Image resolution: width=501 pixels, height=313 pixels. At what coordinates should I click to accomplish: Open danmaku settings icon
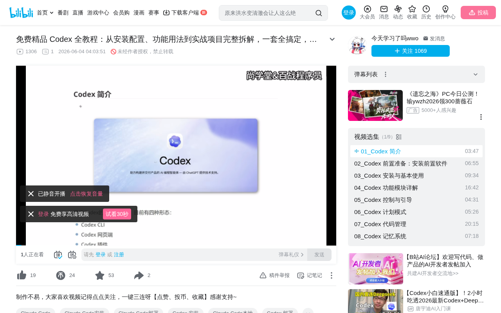click(72, 255)
